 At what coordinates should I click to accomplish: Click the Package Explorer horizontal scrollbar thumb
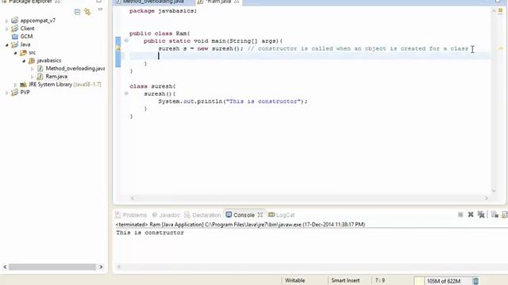point(52,267)
